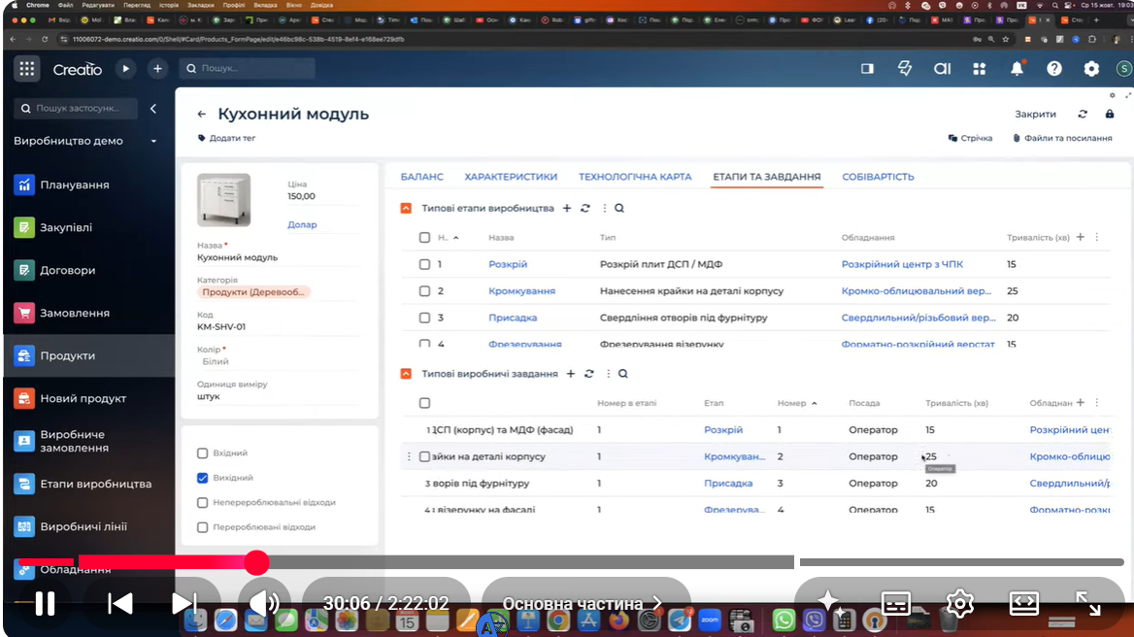The width and height of the screenshot is (1134, 637).
Task: Click the back arrow beside Кухонний модуль
Action: click(202, 115)
